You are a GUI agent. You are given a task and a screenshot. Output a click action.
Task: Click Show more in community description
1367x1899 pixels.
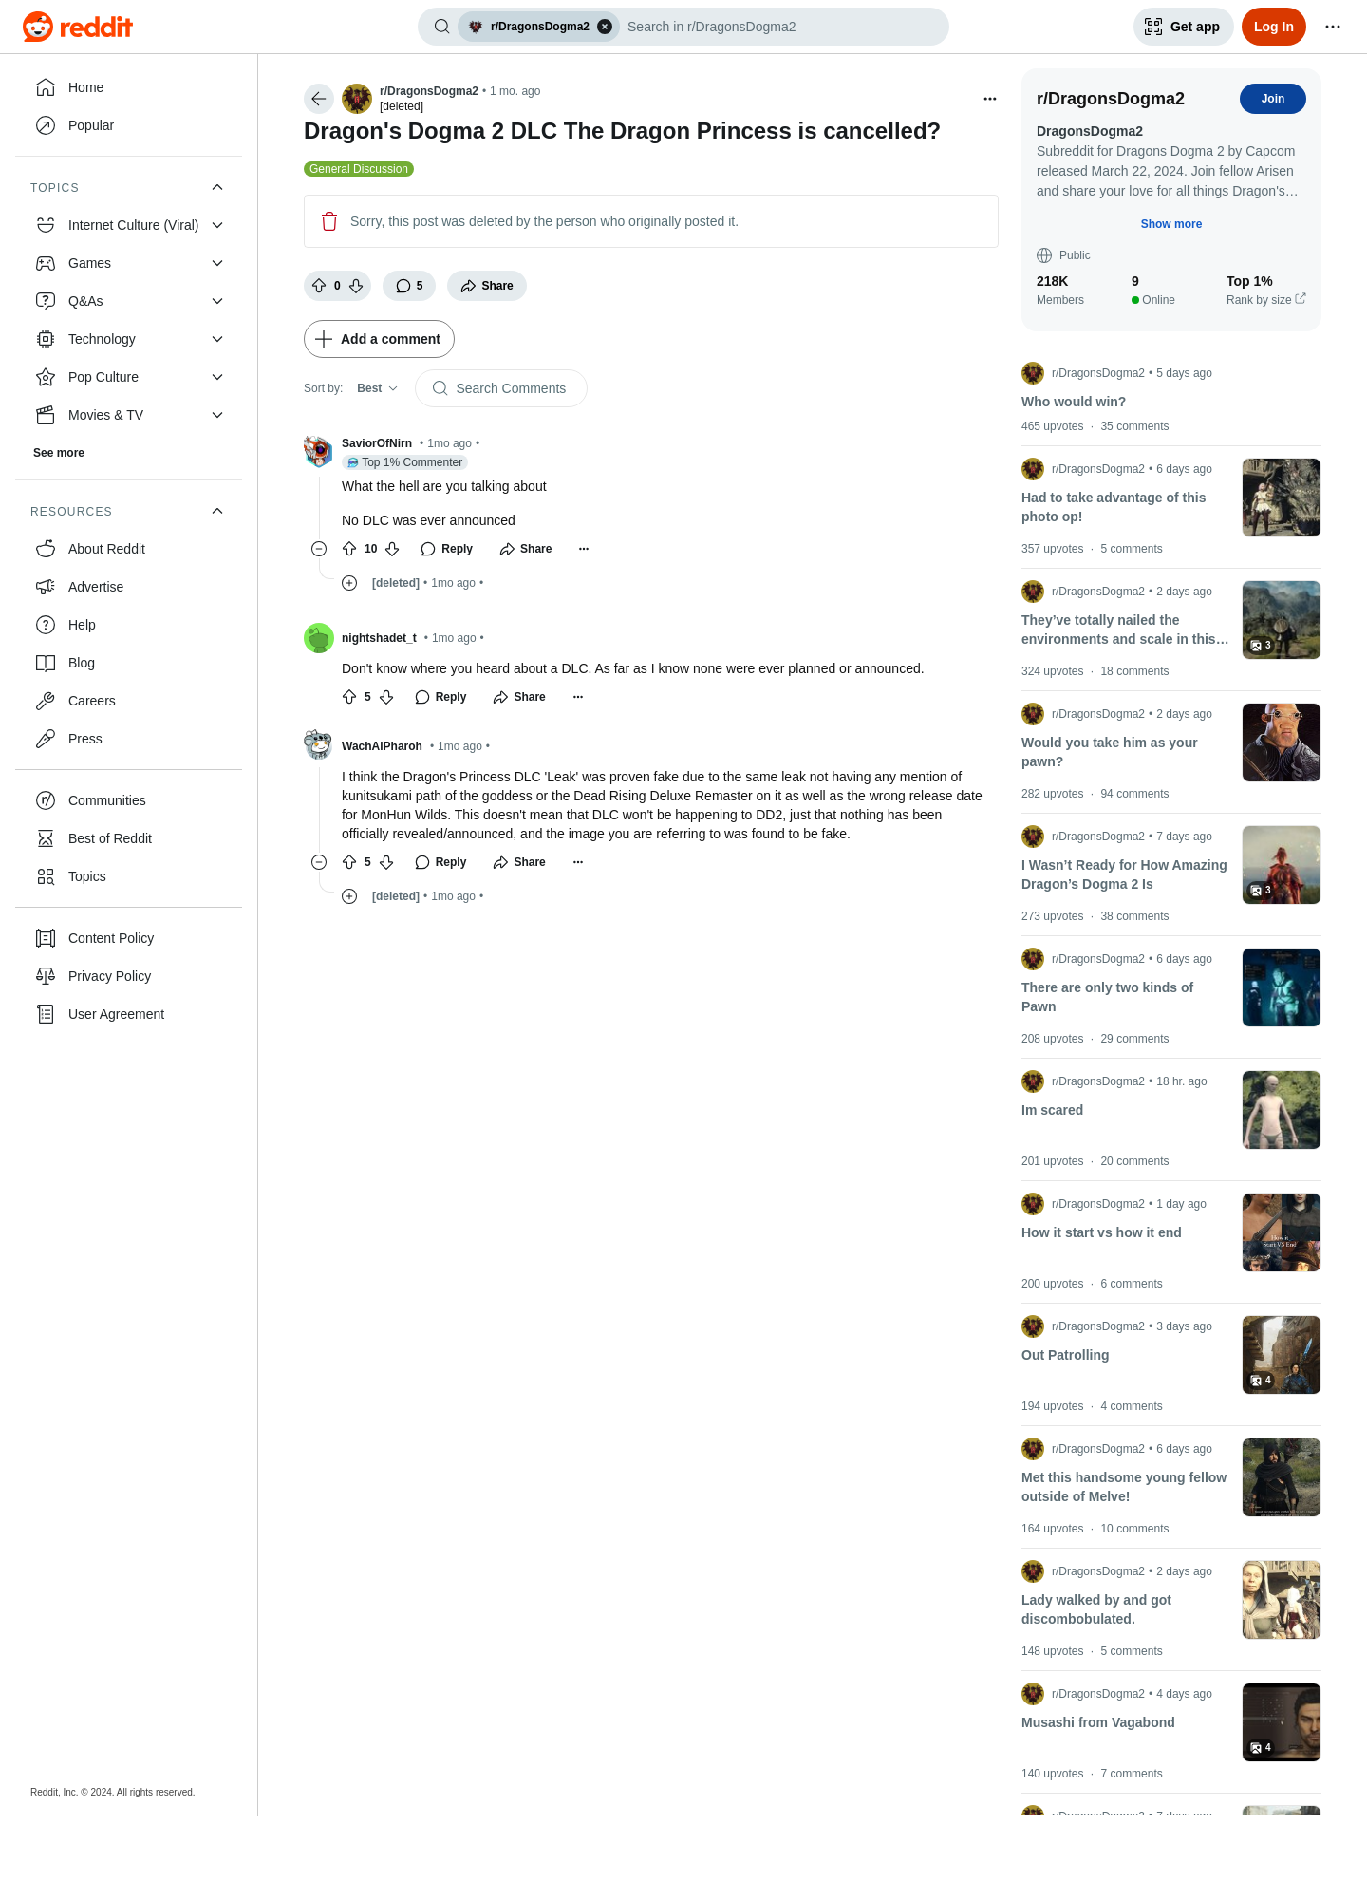click(1170, 224)
